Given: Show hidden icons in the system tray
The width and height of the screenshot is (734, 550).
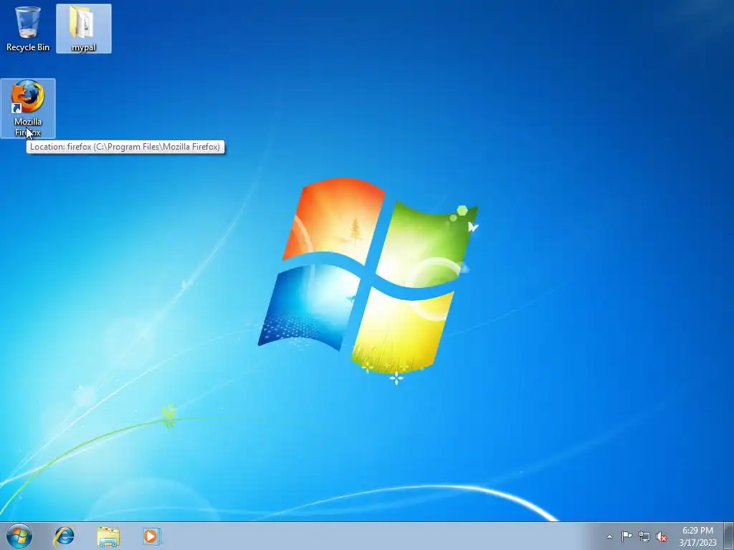Looking at the screenshot, I should [x=609, y=536].
